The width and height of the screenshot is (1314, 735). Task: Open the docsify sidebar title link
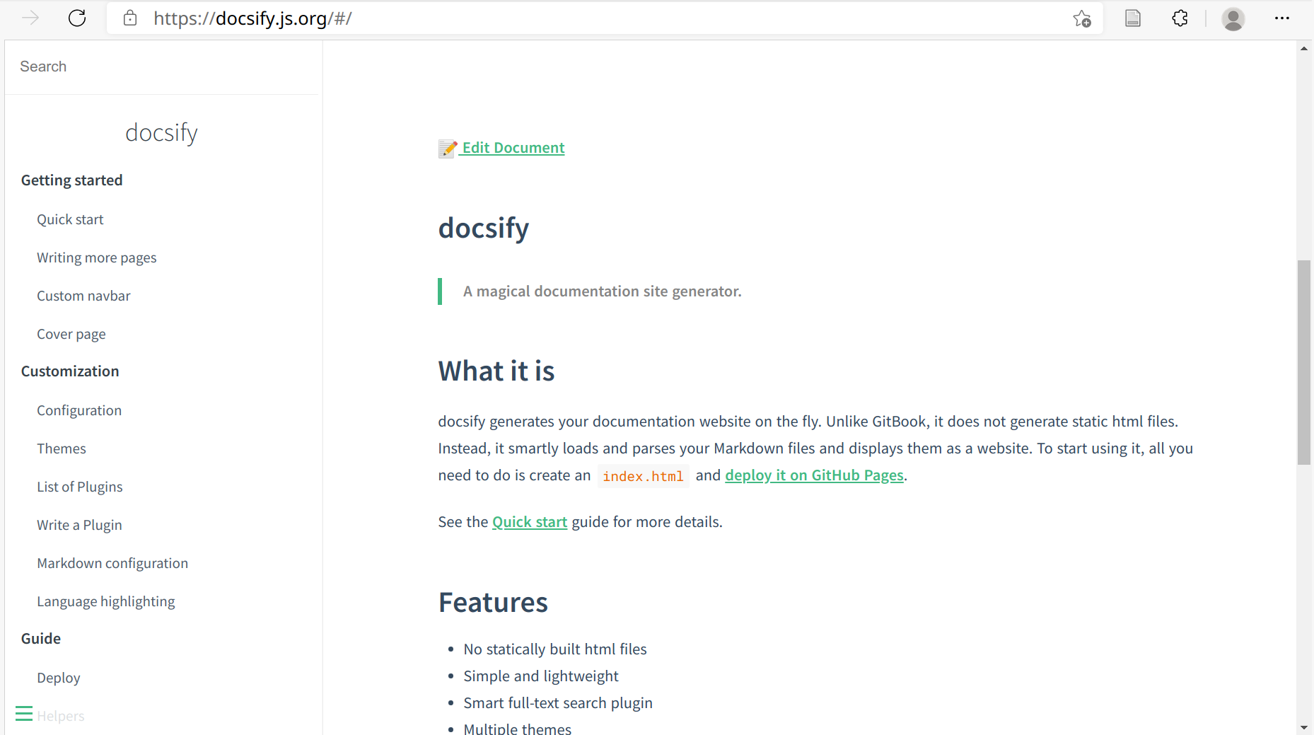[x=161, y=132]
